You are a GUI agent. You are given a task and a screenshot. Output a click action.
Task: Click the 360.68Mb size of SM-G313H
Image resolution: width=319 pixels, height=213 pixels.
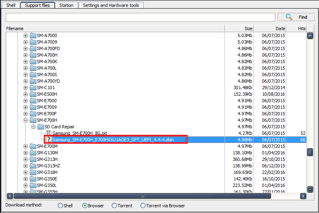pos(242,159)
